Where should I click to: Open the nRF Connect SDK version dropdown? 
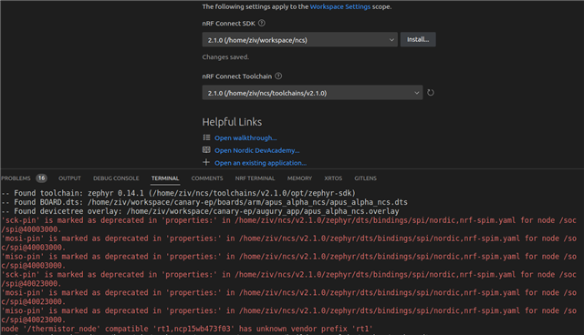300,40
